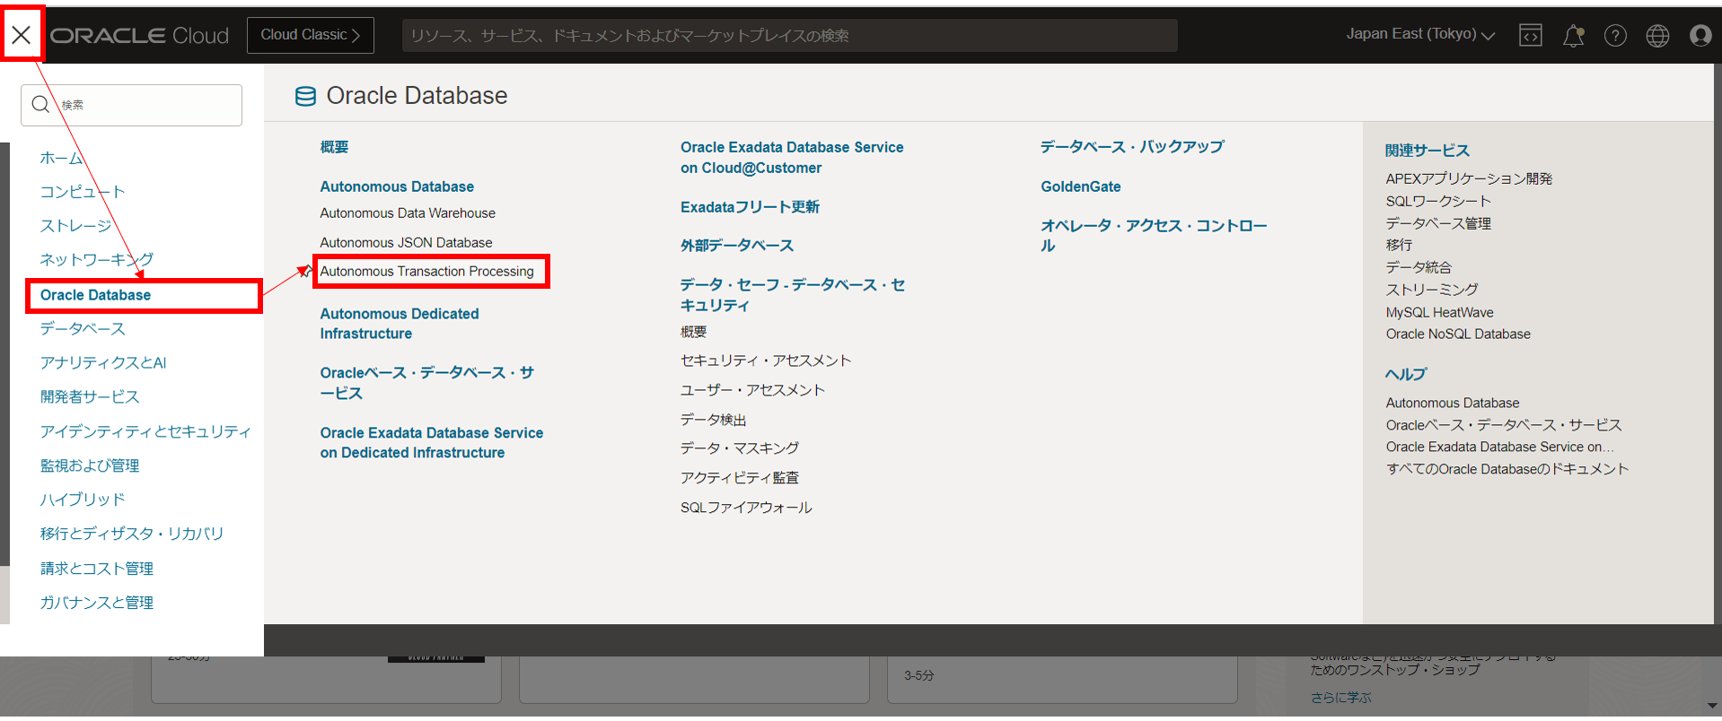Select ハイブリッド in the navigation menu
Screen dimensions: 1722x721
[x=83, y=499]
